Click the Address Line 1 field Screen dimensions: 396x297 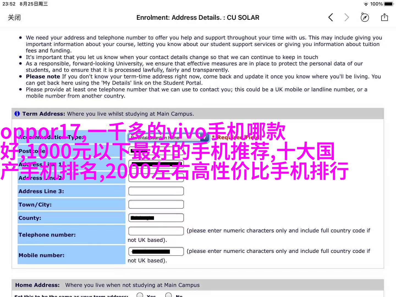(156, 164)
